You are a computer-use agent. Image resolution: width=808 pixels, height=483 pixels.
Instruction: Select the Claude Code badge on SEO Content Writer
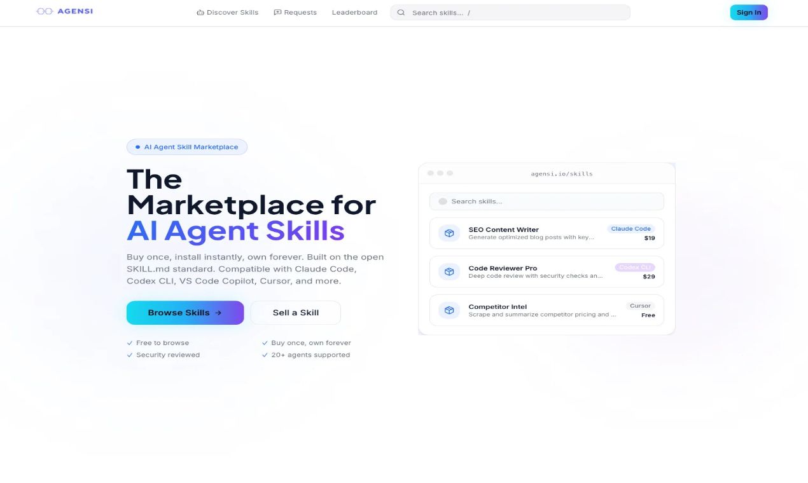(630, 229)
